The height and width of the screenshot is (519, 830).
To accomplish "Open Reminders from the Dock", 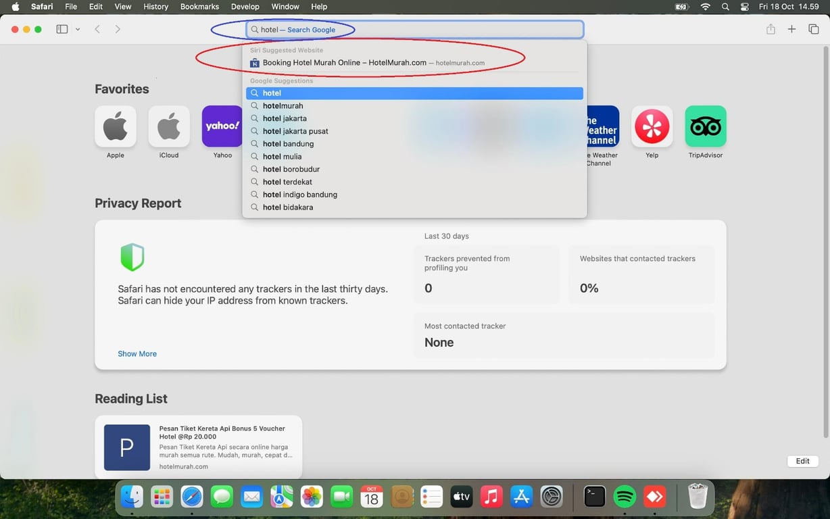I will click(431, 497).
